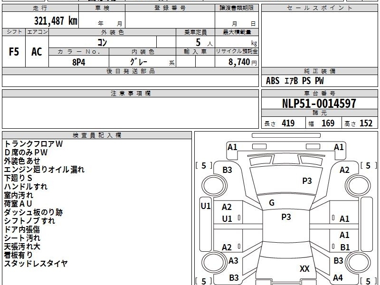This screenshot has height=285, width=380.
Task: Select the air conditioner value AC
Action: click(37, 52)
